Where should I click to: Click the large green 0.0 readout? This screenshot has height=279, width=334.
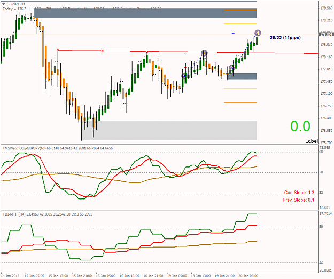(x=300, y=126)
